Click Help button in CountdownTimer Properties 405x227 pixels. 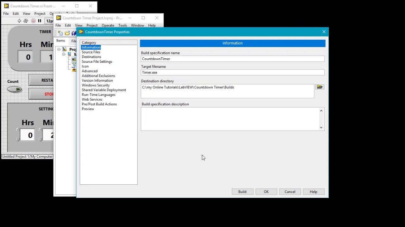tap(314, 192)
